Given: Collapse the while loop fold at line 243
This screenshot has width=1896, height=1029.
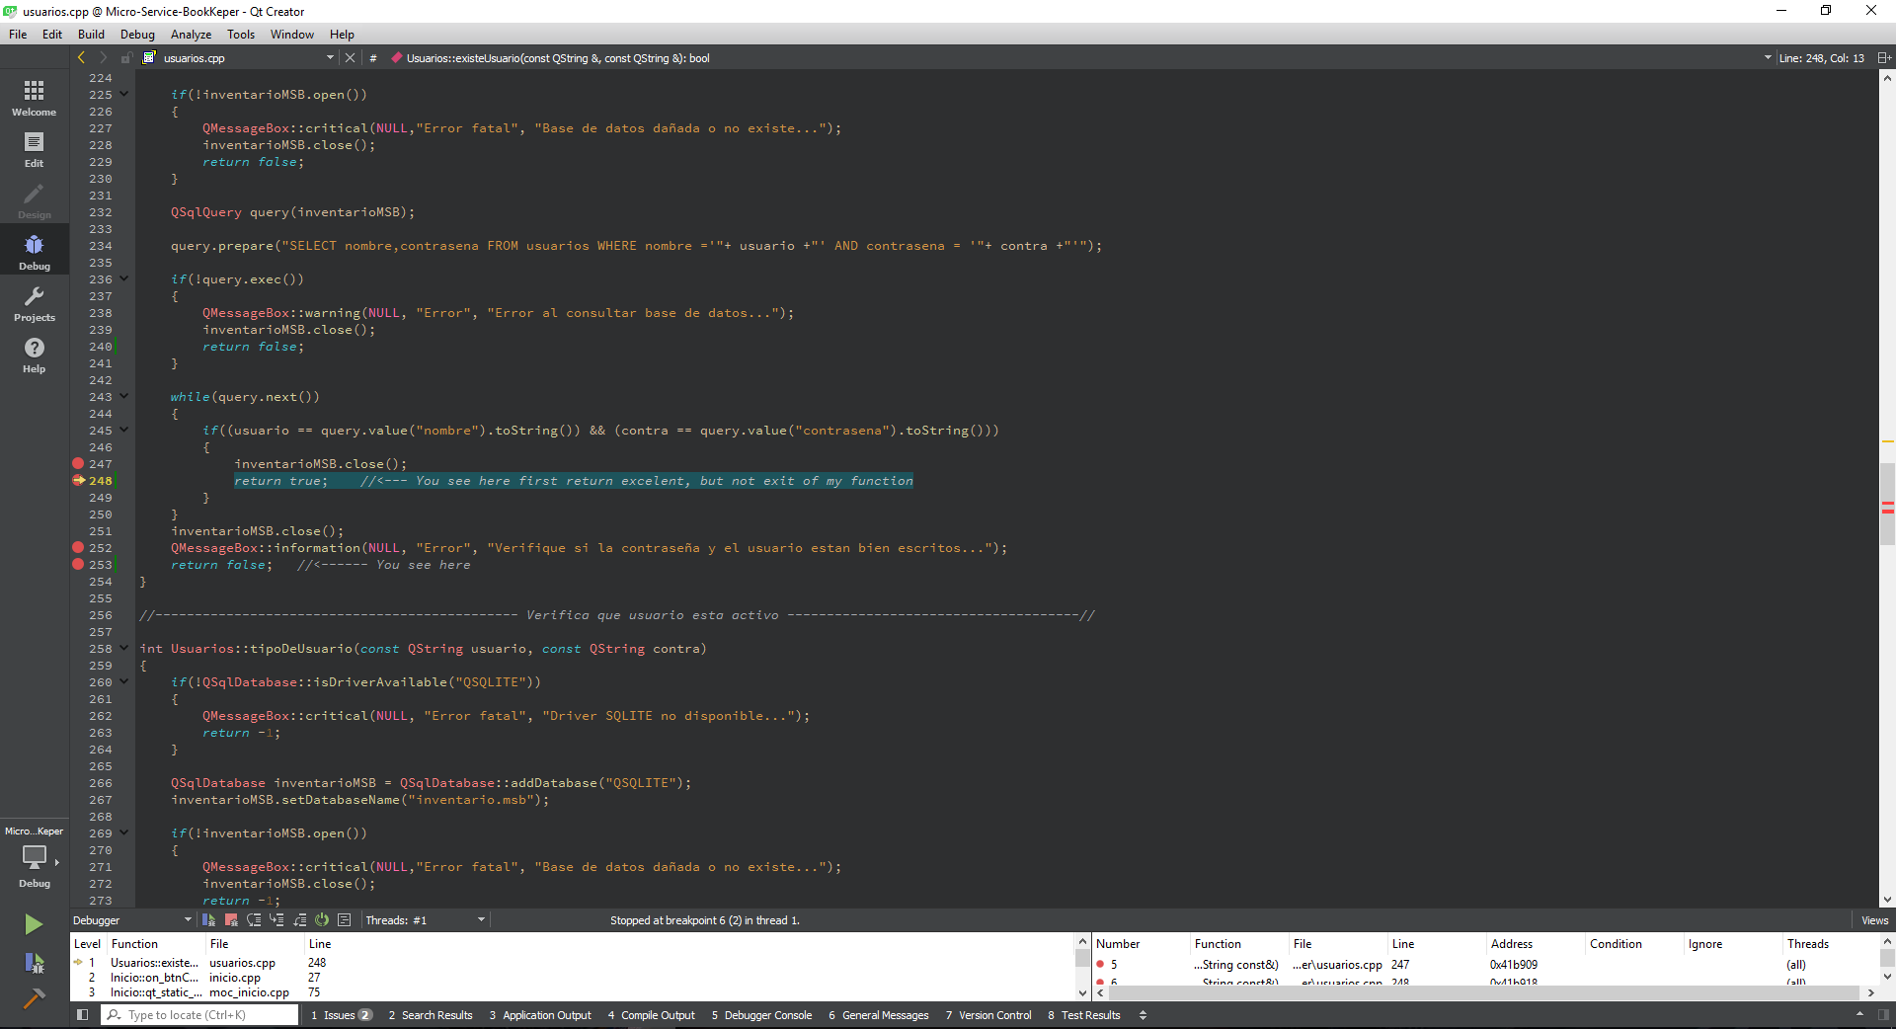Looking at the screenshot, I should tap(124, 397).
